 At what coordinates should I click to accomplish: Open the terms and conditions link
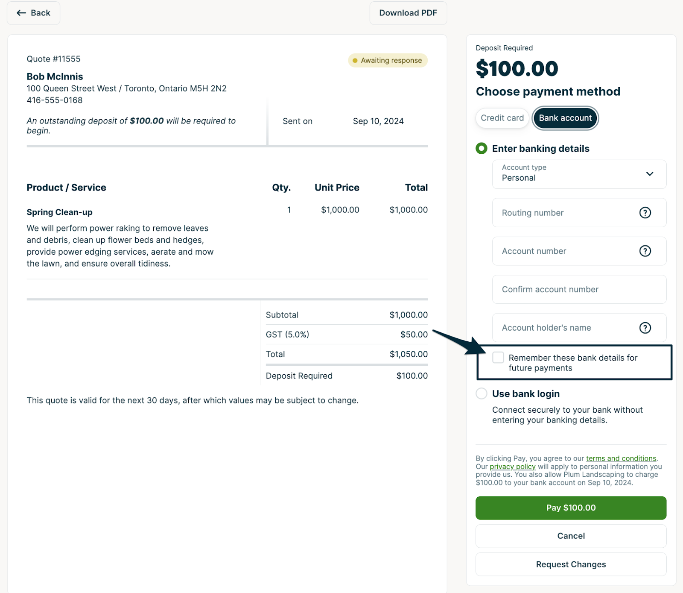click(x=621, y=458)
